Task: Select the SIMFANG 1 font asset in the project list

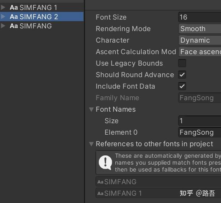Action: click(x=42, y=7)
